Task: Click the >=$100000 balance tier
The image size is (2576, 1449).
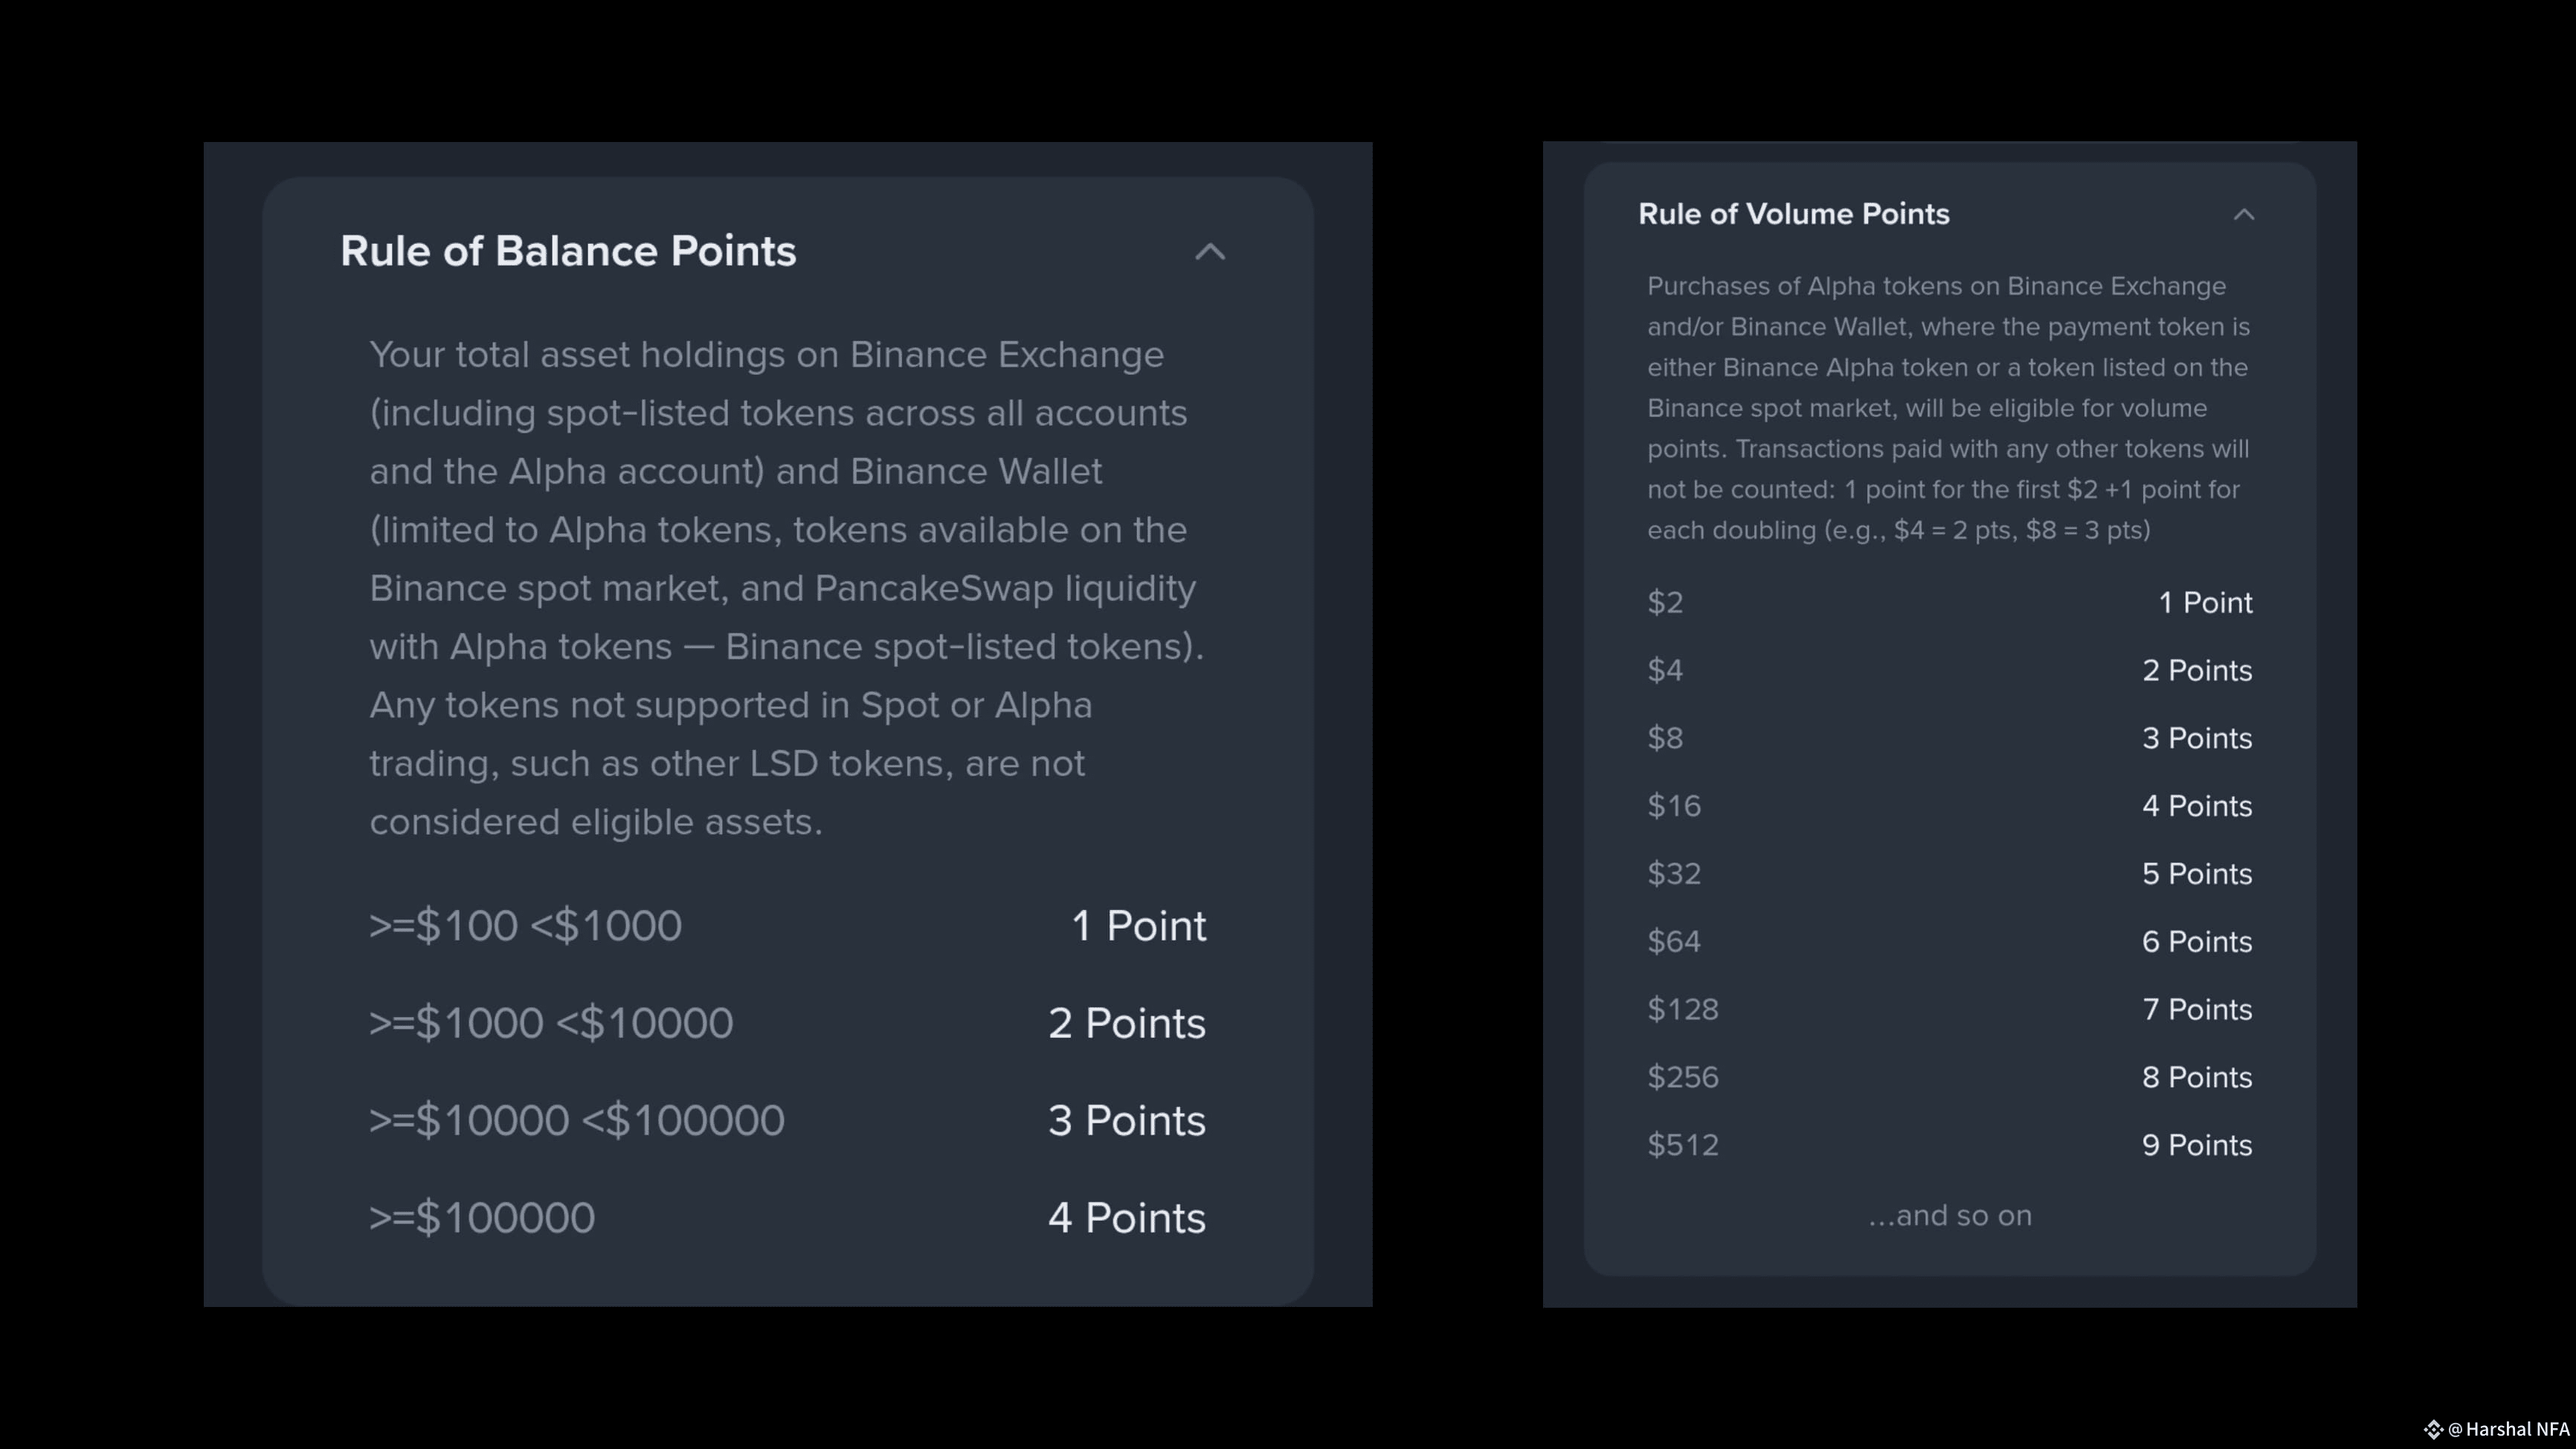Action: (x=482, y=1218)
